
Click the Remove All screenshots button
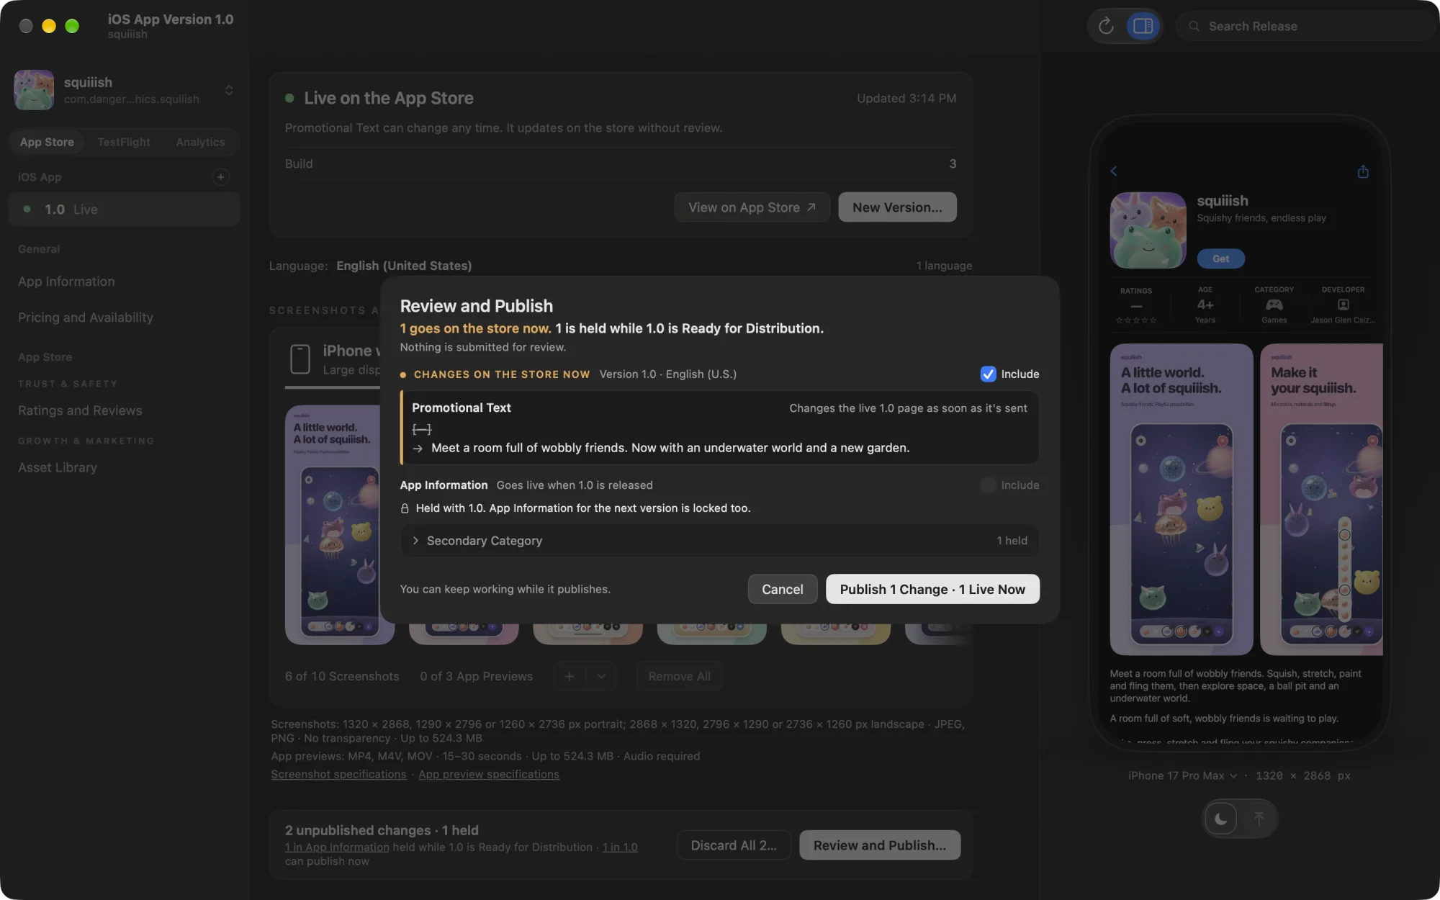[x=679, y=676]
